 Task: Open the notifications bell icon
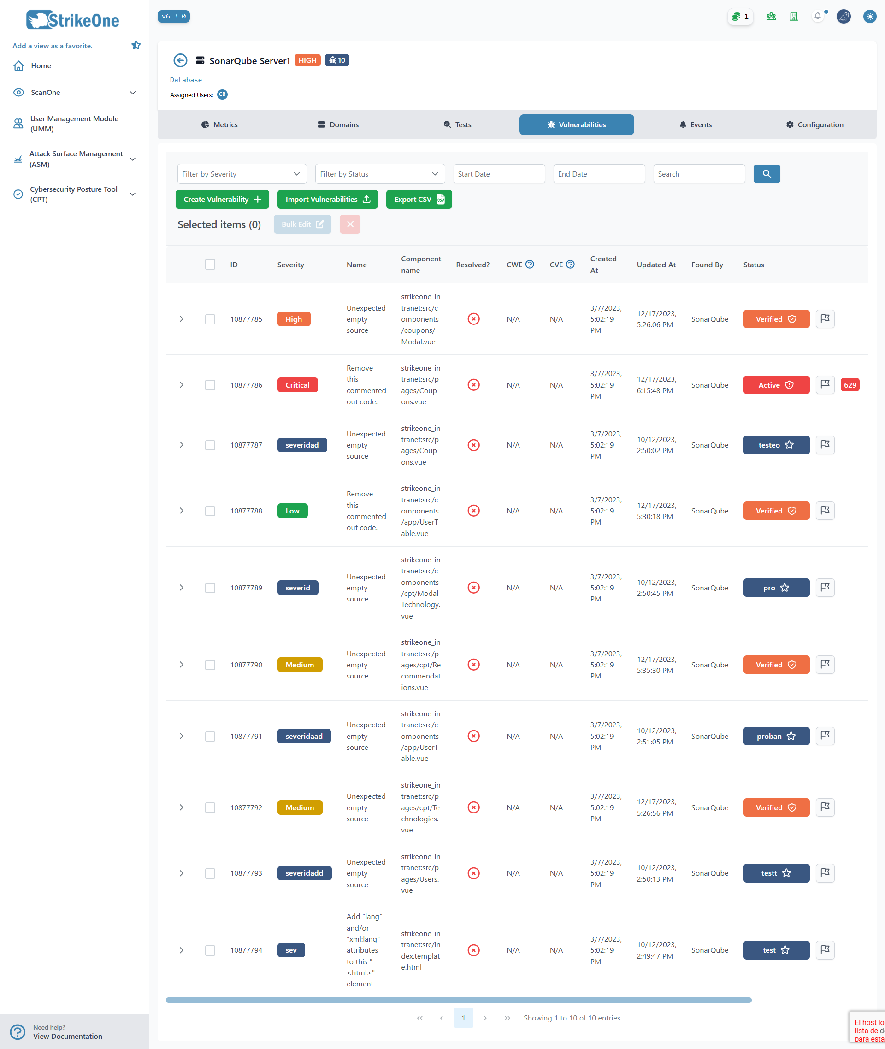click(818, 16)
